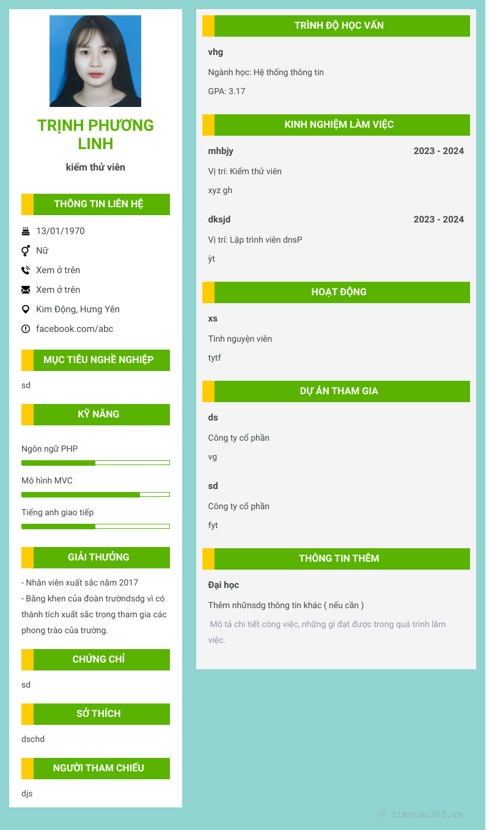Click the email envelope icon
The width and height of the screenshot is (489, 830).
point(26,290)
